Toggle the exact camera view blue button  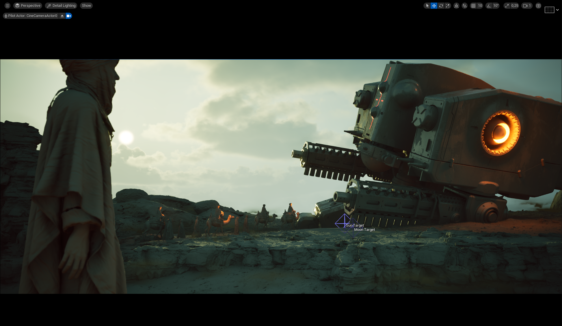pyautogui.click(x=69, y=16)
